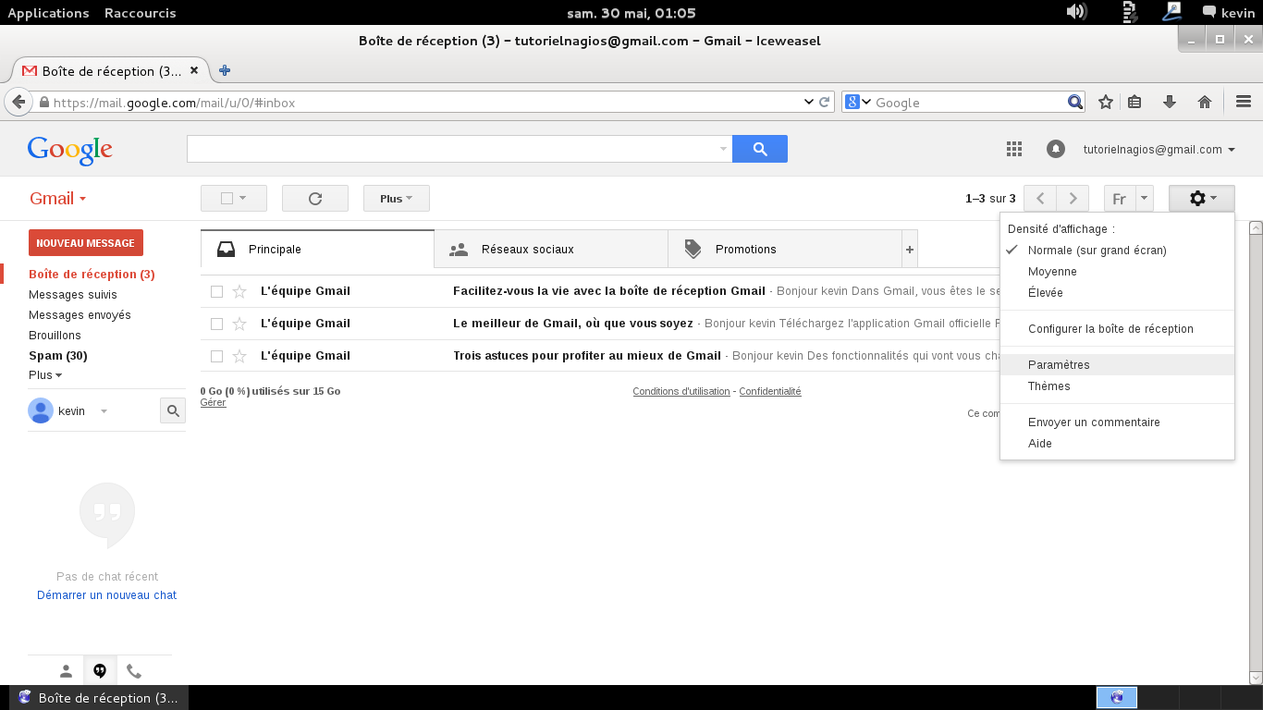Open 'Messages envoyés' folder
Image resolution: width=1263 pixels, height=710 pixels.
point(80,315)
